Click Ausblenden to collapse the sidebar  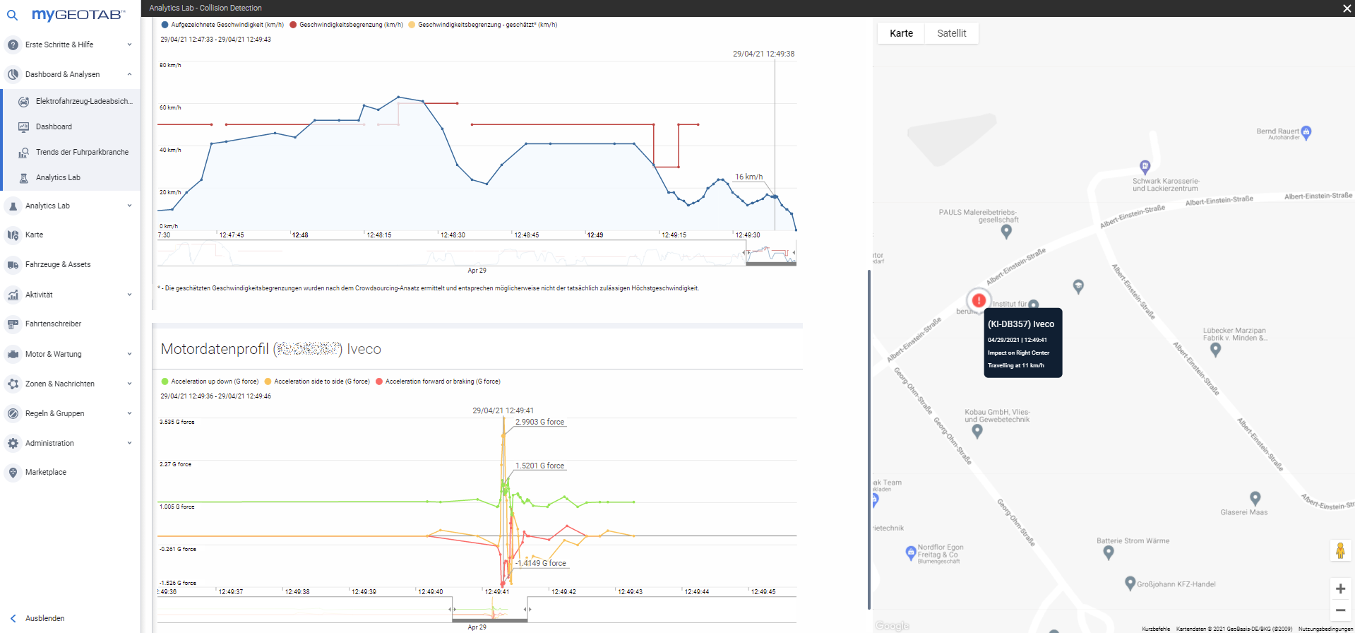[x=44, y=618]
